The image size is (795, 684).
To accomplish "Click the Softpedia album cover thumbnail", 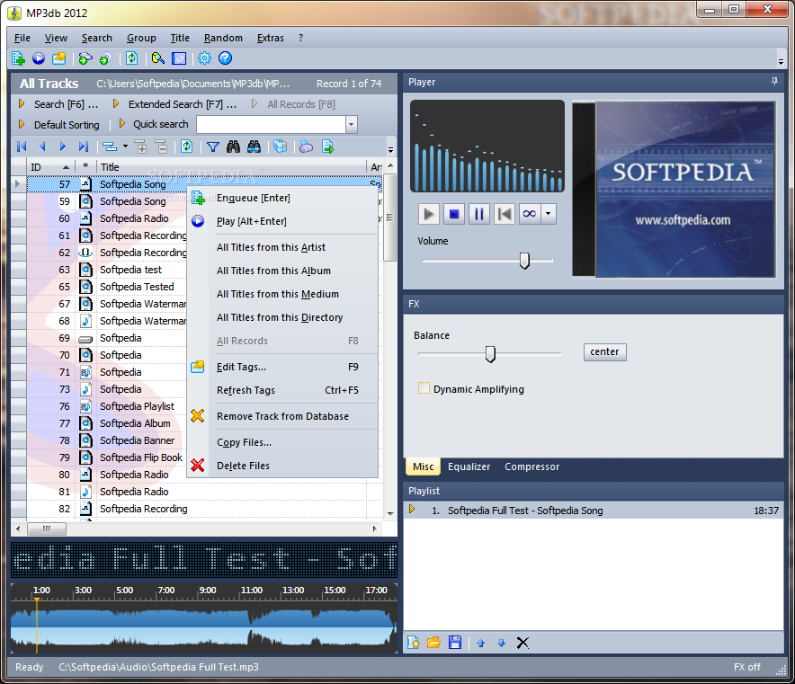I will [674, 189].
